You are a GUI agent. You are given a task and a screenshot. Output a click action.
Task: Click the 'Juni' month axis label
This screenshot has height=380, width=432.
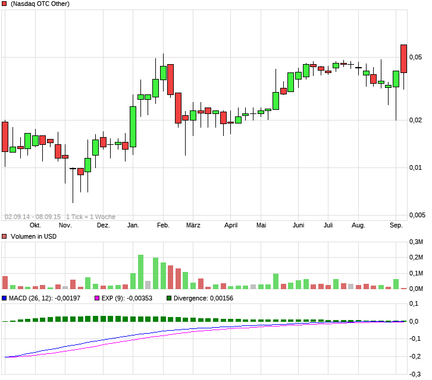pos(298,226)
